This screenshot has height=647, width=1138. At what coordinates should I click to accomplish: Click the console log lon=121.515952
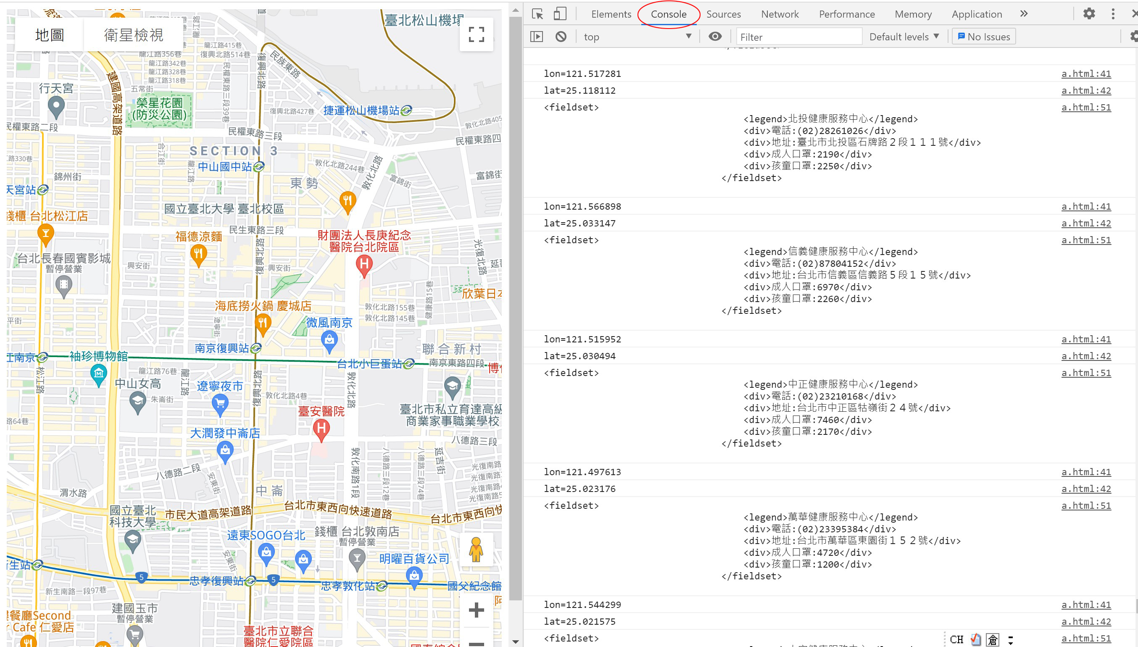pos(582,339)
